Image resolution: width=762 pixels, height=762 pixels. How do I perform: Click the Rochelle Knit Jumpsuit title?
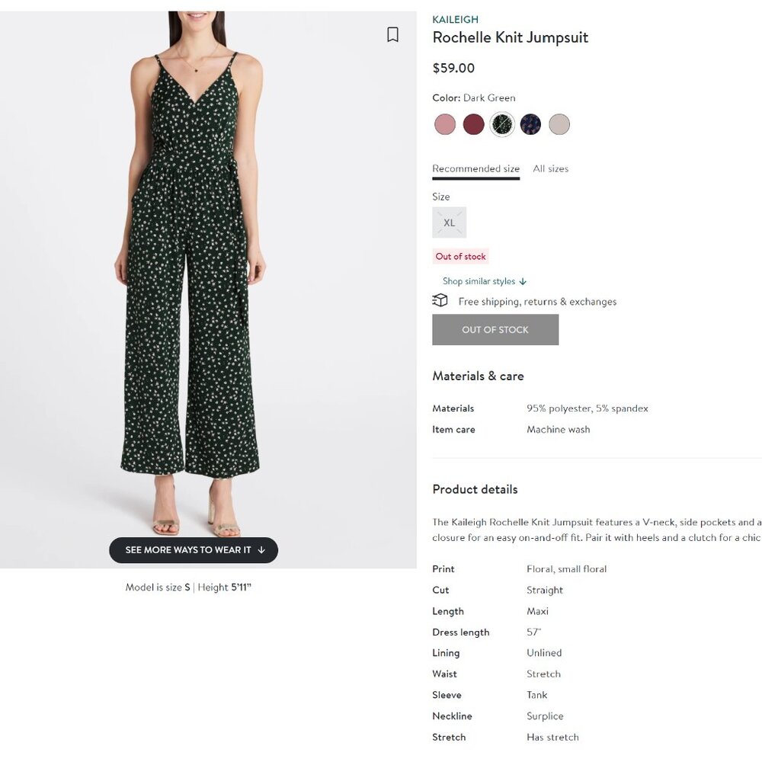510,37
